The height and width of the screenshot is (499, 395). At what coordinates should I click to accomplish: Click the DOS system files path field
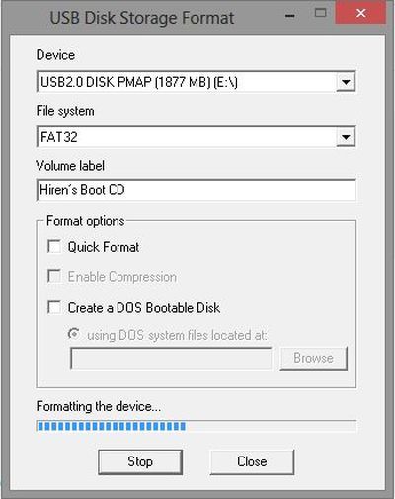(x=171, y=359)
